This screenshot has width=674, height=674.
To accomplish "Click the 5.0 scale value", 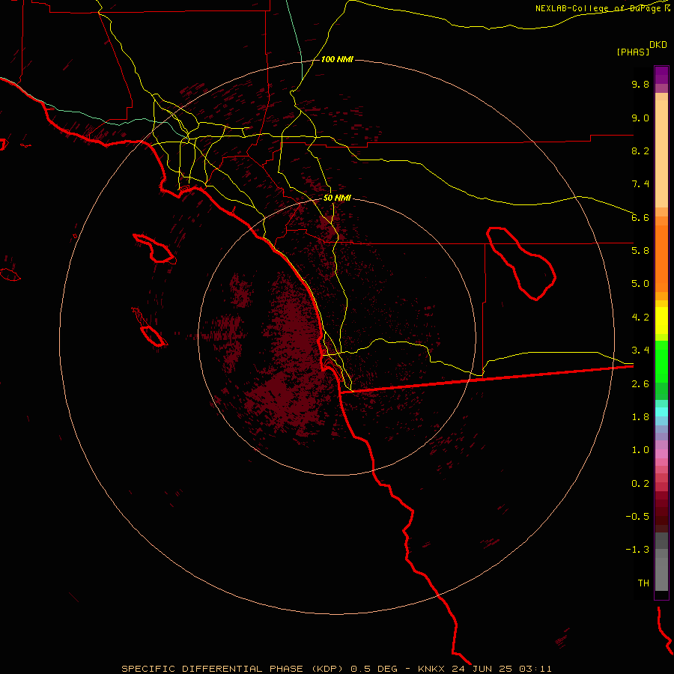I will click(x=640, y=284).
